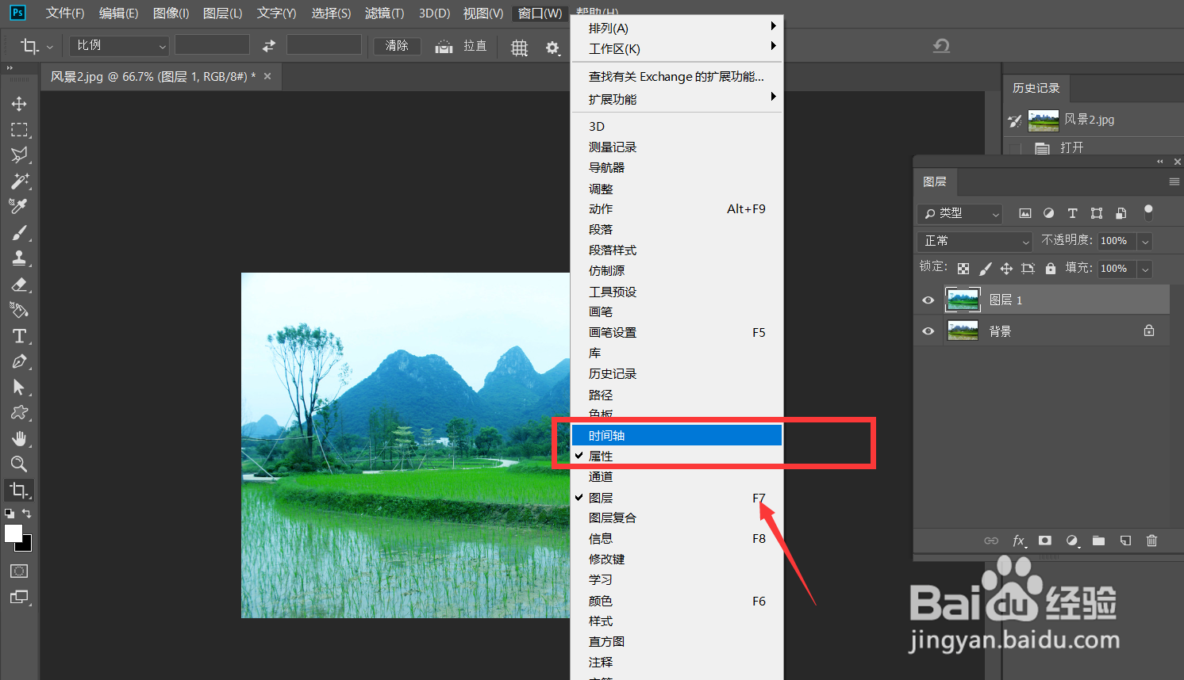
Task: Delete layer with trash icon
Action: tap(1151, 541)
